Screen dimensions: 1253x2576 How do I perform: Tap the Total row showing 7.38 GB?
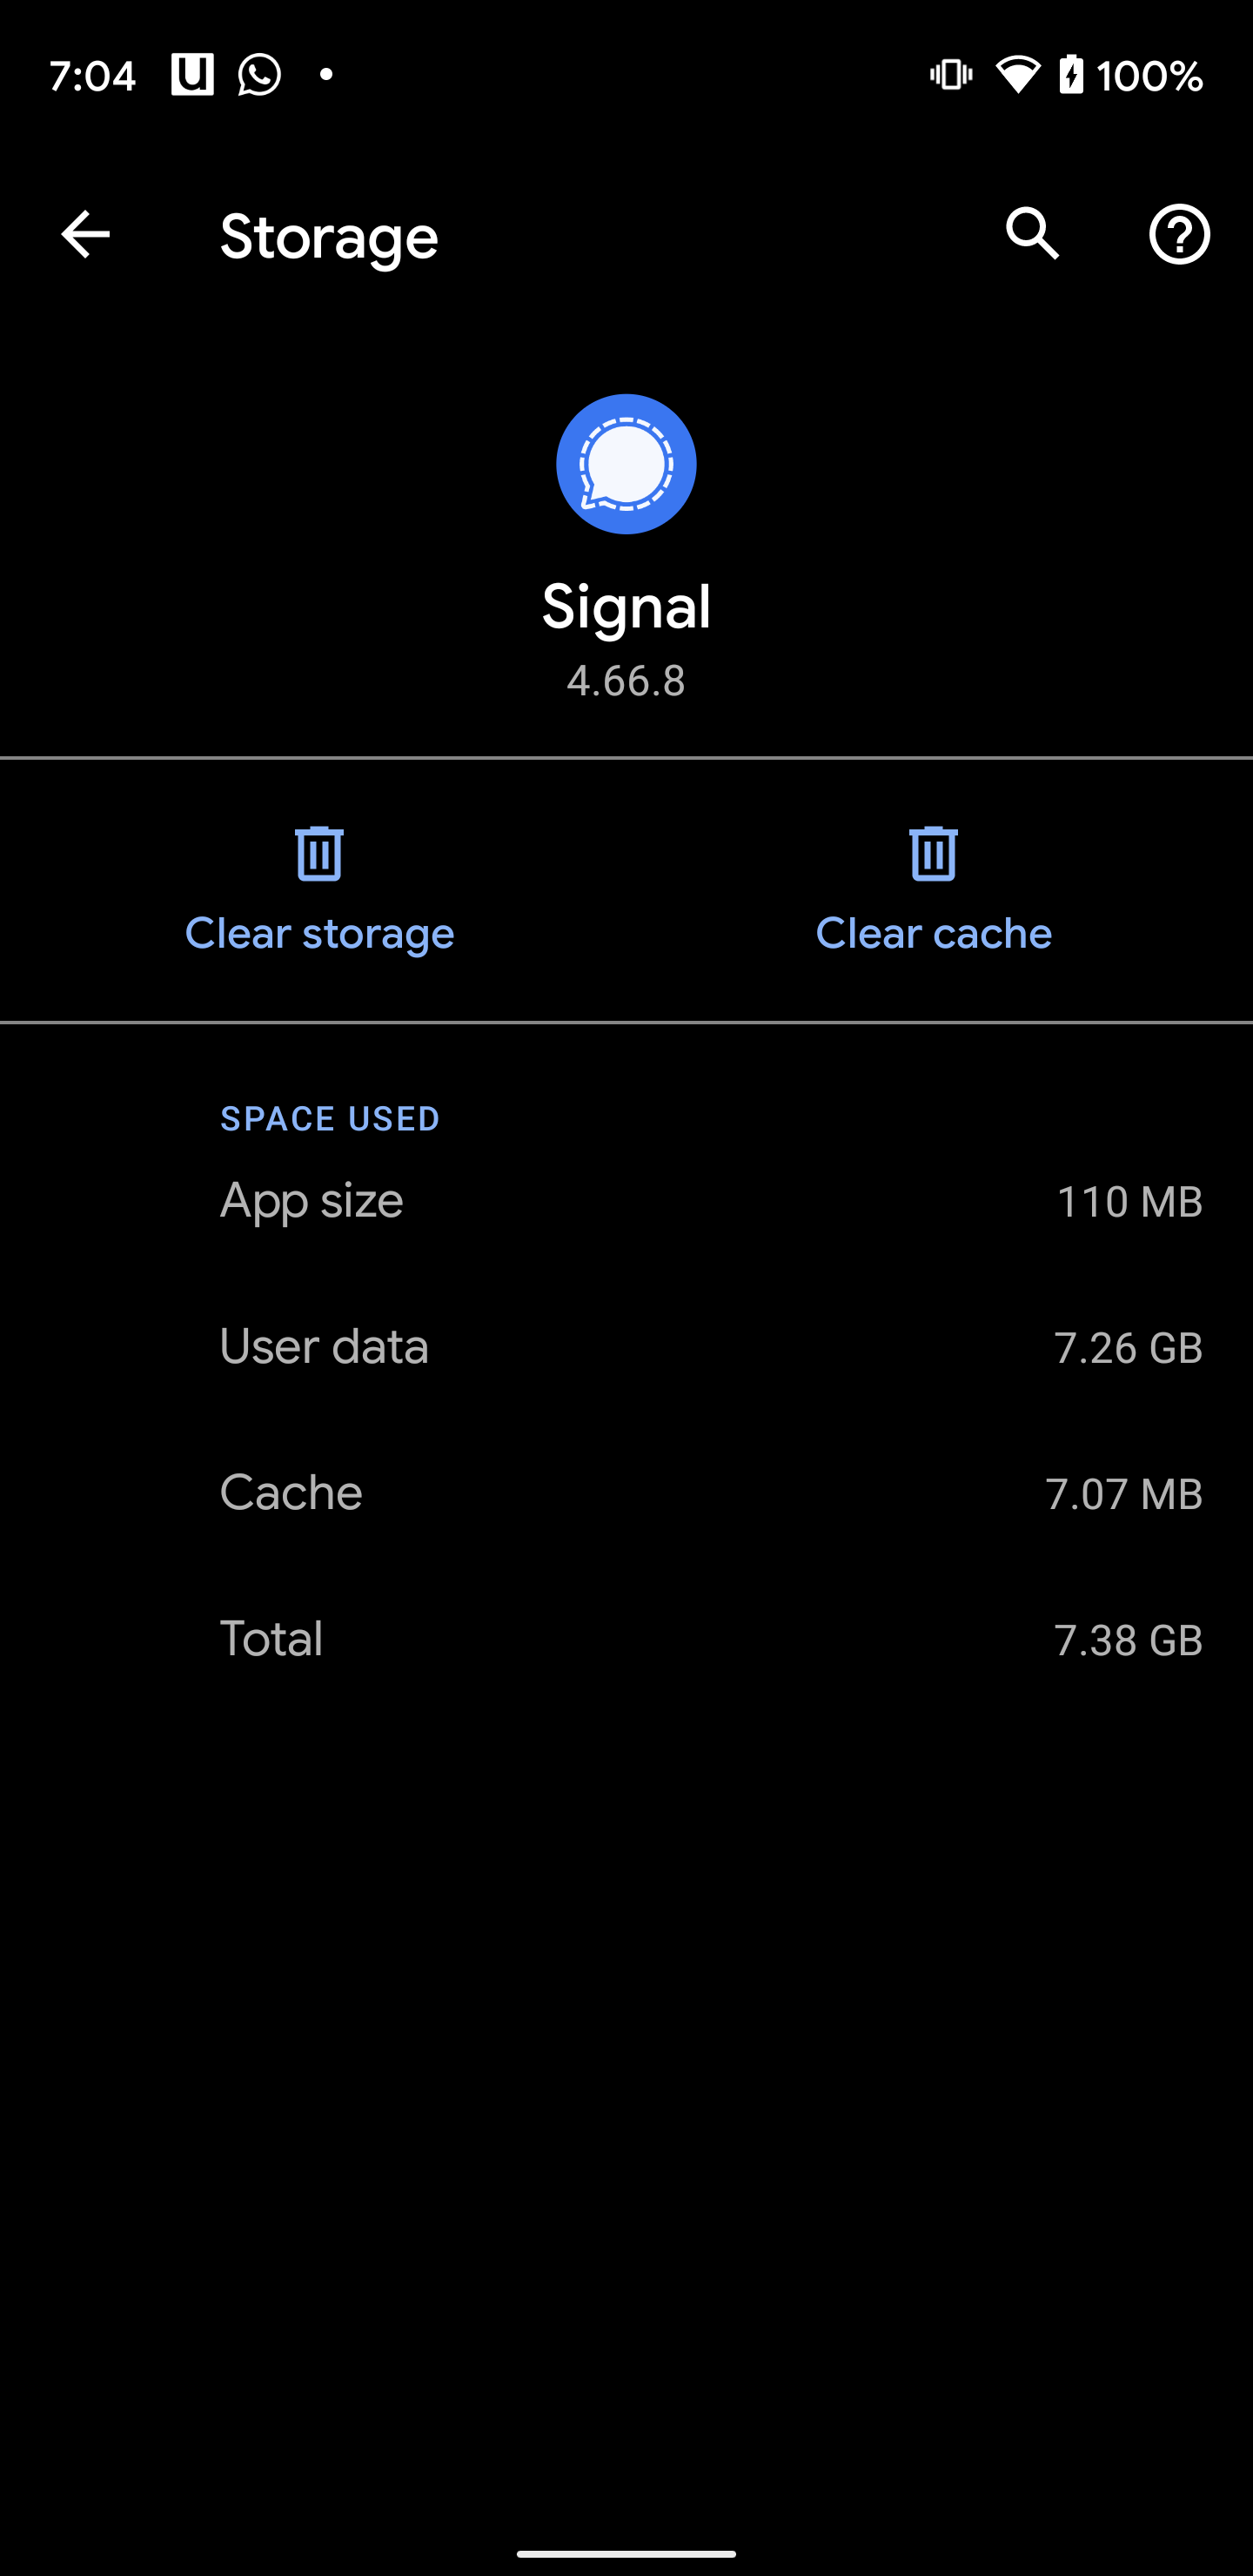tap(626, 1639)
